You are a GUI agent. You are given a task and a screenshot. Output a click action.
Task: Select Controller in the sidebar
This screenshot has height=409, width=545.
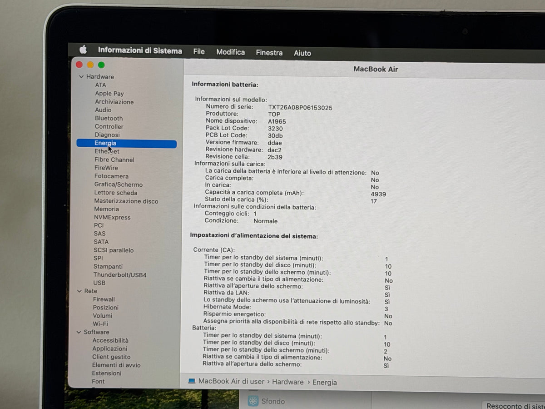point(109,126)
